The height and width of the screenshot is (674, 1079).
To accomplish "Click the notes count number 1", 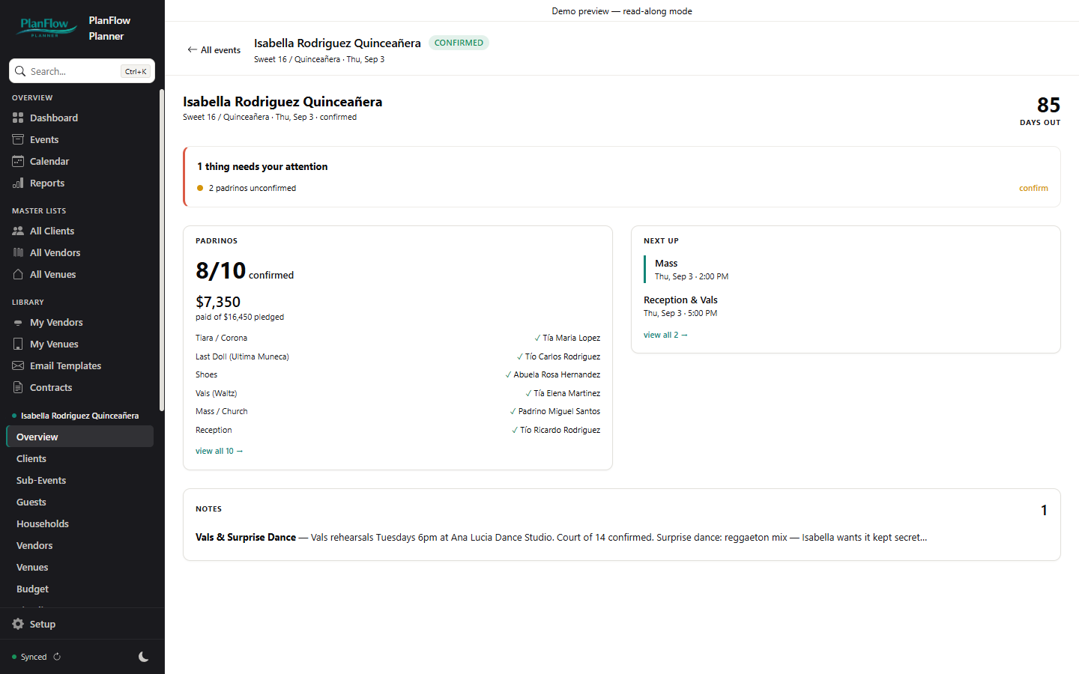I will (x=1044, y=510).
